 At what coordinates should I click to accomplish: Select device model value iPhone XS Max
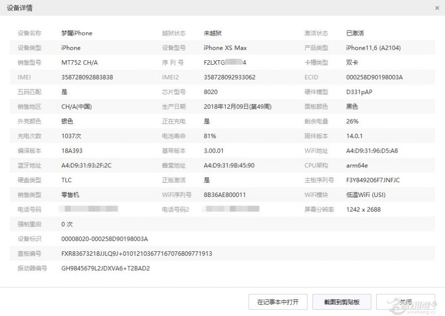point(225,48)
